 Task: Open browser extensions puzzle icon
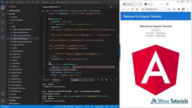(179, 9)
